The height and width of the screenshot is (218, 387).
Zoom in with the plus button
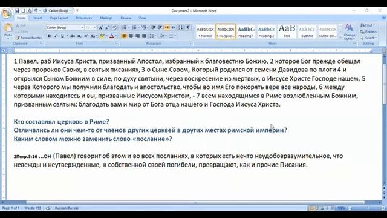coord(383,208)
